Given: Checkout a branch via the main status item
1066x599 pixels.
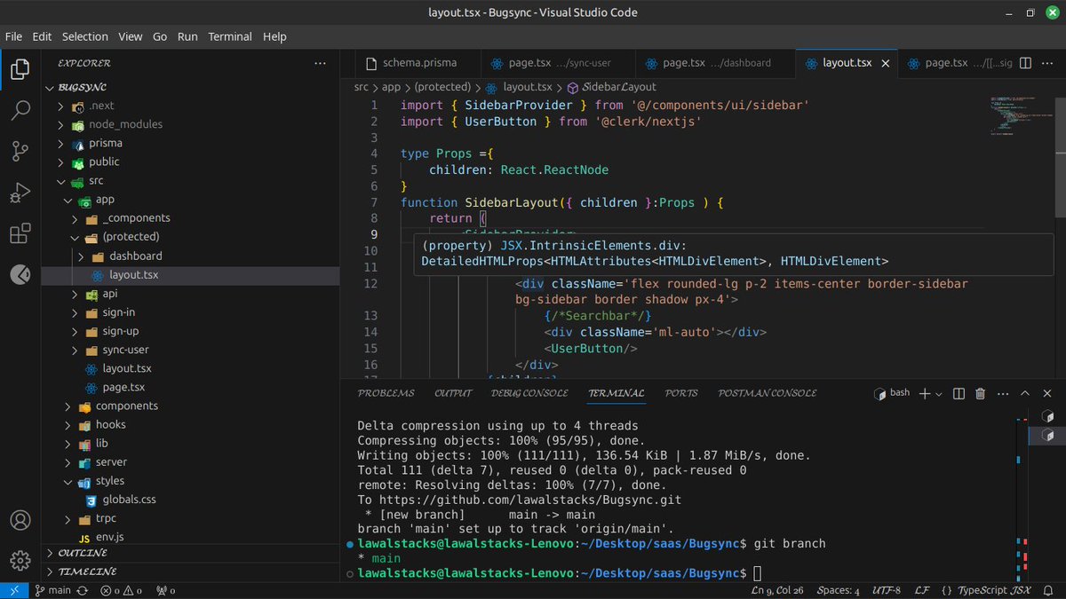Looking at the screenshot, I should coord(53,589).
